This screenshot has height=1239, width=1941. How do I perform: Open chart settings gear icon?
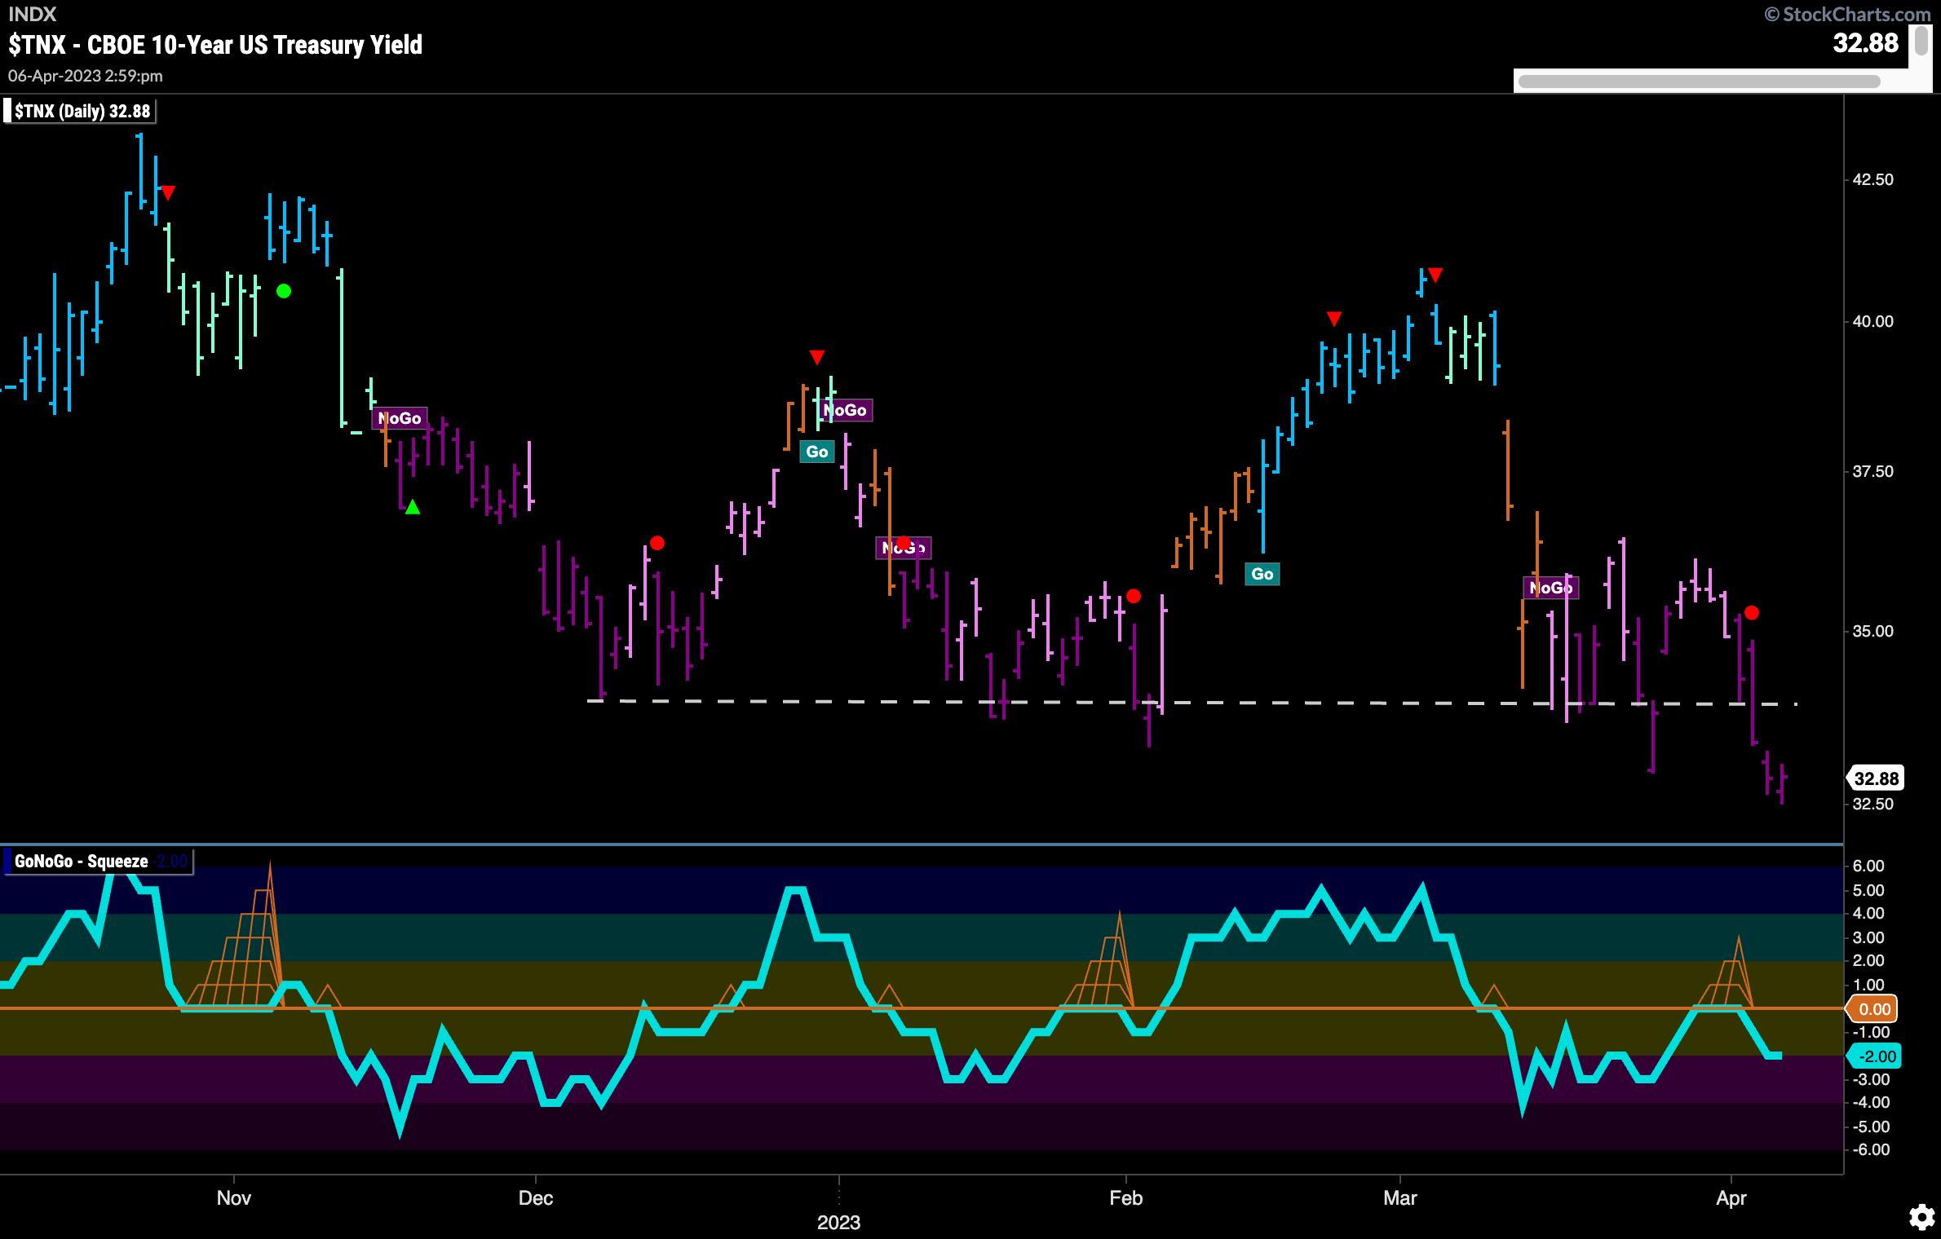point(1921,1218)
